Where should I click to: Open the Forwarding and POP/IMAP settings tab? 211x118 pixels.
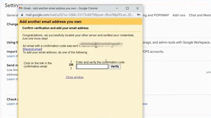coord(156,15)
